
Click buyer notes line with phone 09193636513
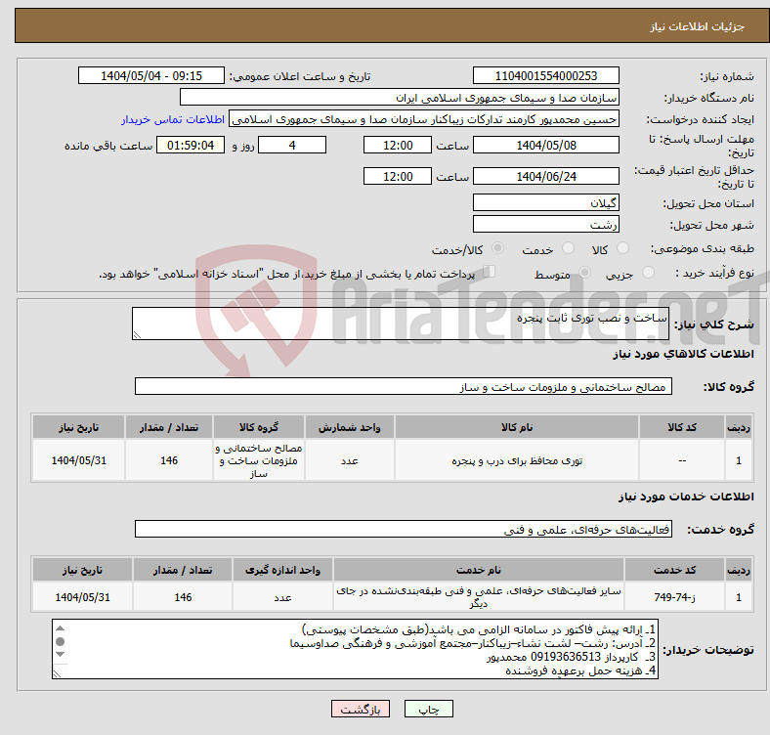click(x=571, y=657)
